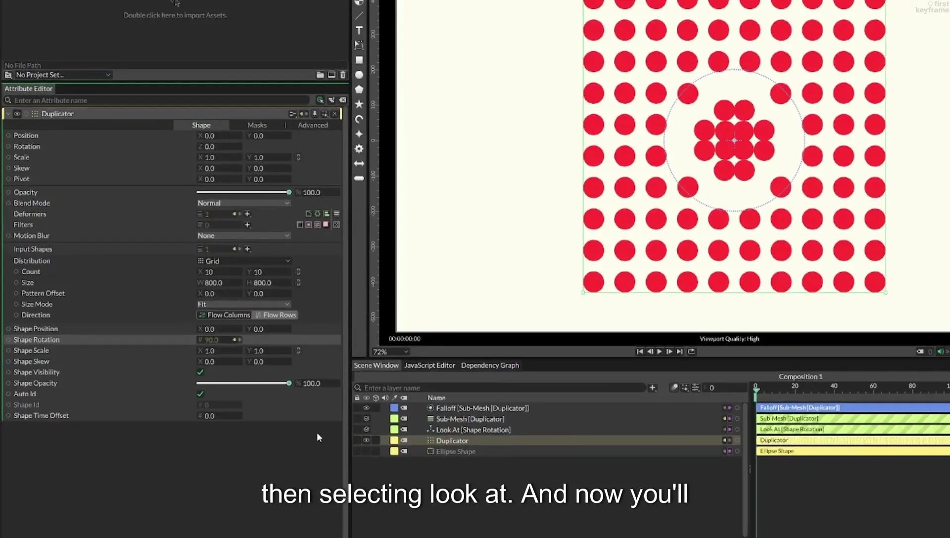Clear the attribute search with the erase icon

coord(342,100)
